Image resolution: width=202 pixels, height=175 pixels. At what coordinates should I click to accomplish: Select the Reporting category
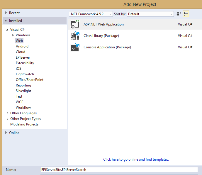(23, 85)
